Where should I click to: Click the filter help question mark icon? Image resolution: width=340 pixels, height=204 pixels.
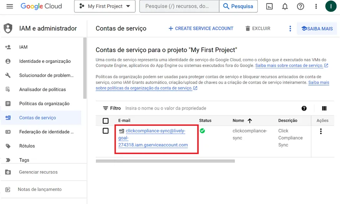coord(304,108)
